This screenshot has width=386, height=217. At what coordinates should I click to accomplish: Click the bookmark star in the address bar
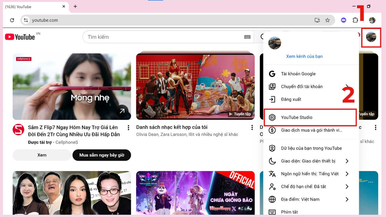click(x=328, y=20)
